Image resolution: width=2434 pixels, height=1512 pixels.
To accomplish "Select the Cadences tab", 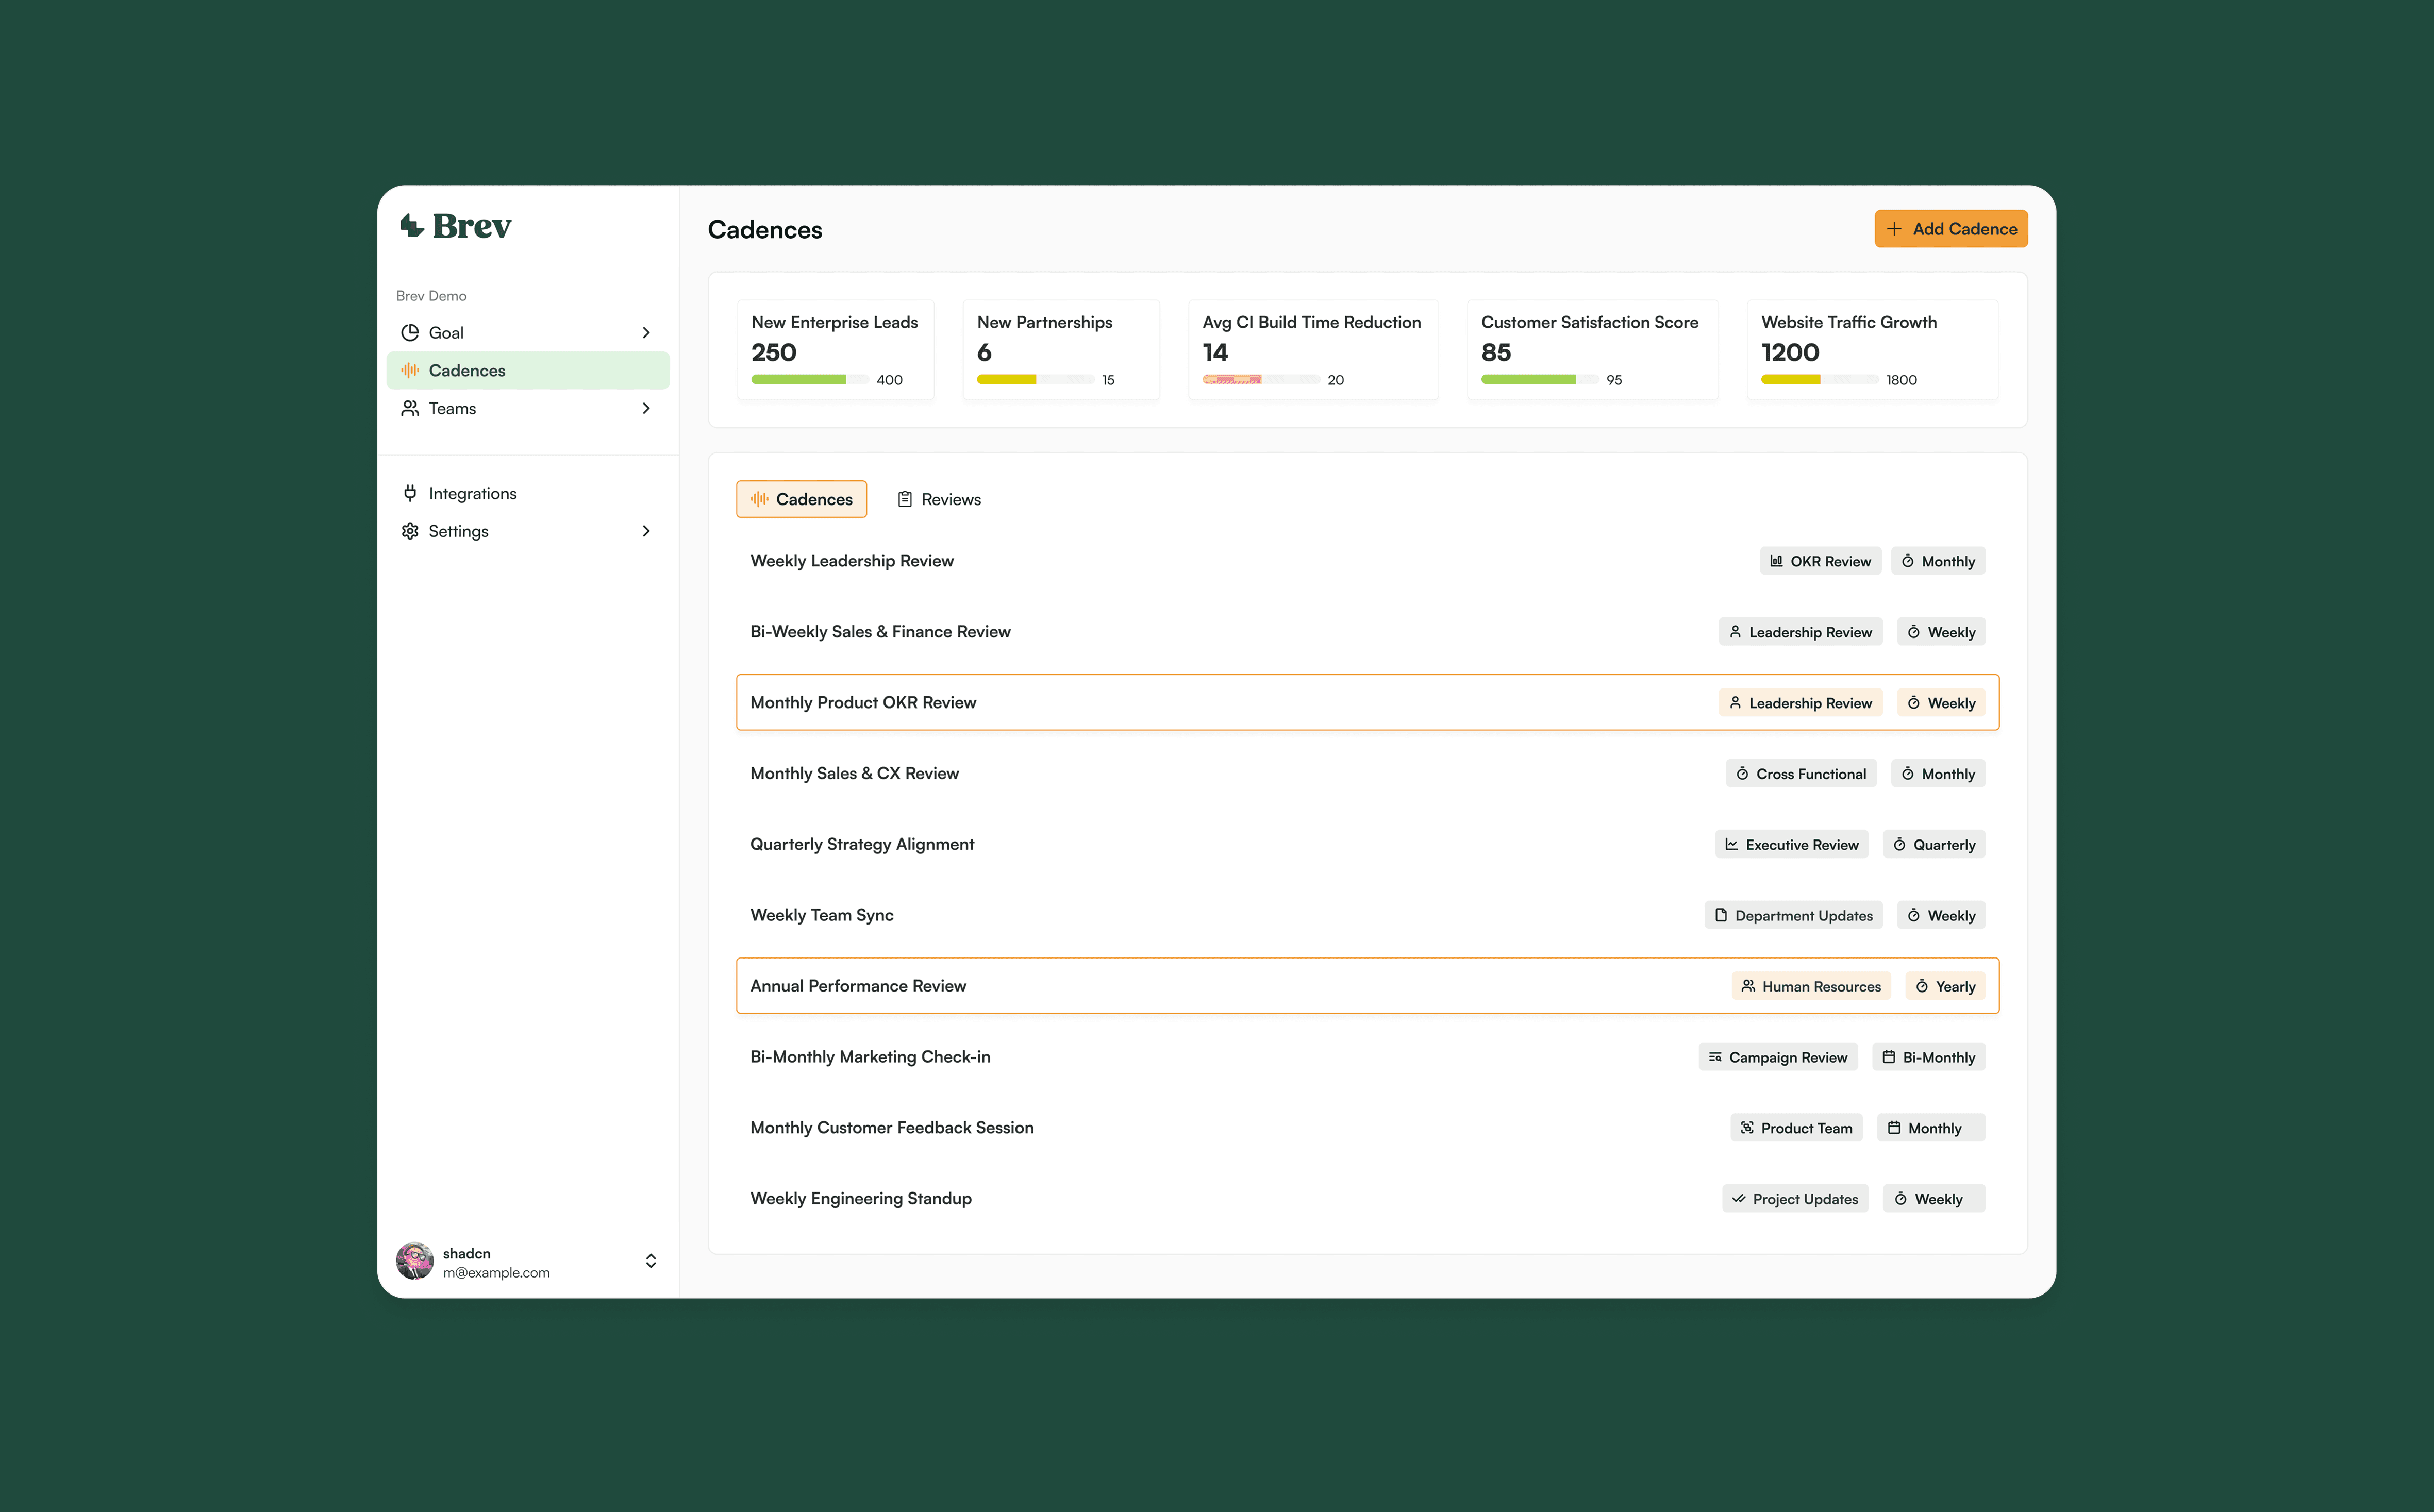I will (801, 499).
